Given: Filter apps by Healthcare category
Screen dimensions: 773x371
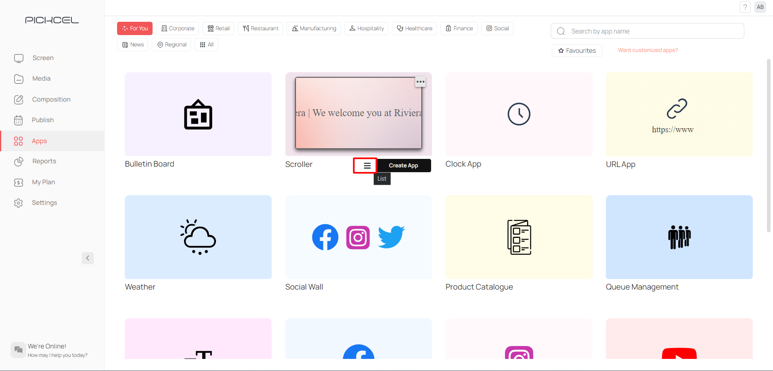Looking at the screenshot, I should click(414, 28).
